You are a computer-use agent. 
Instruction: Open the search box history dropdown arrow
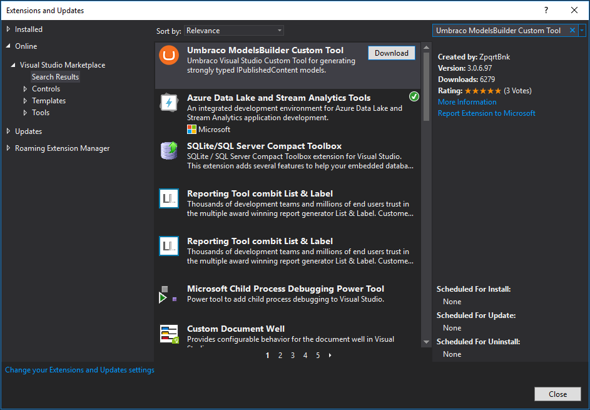tap(582, 31)
